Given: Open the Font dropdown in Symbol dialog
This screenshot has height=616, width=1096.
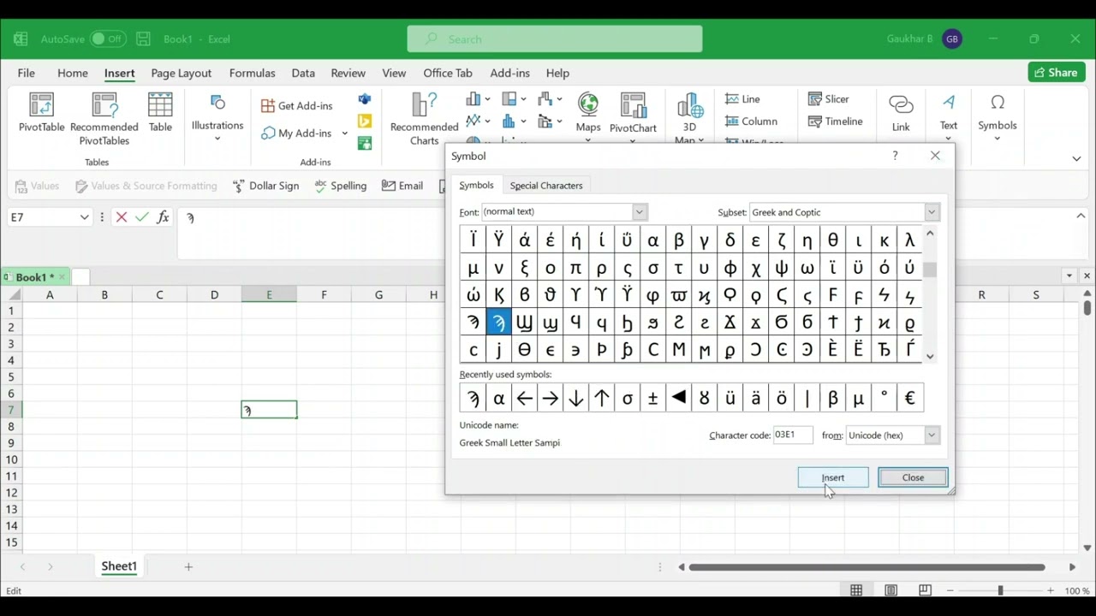Looking at the screenshot, I should [x=640, y=212].
